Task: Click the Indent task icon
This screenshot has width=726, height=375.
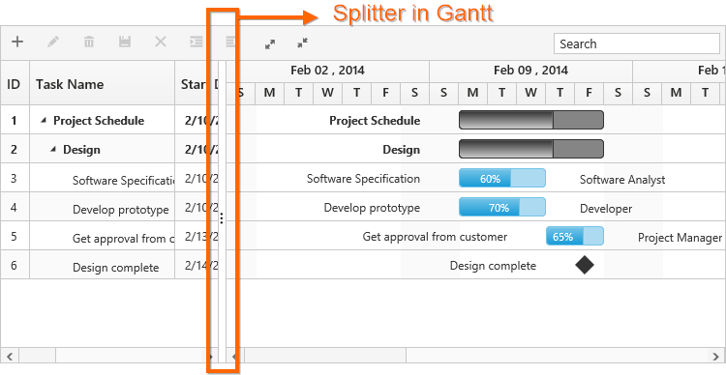Action: (197, 43)
